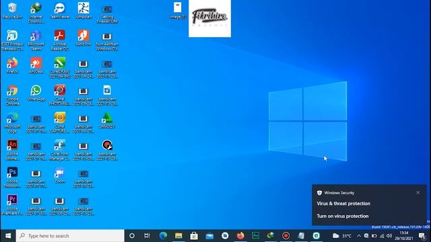Click the Windows Security notification title
Image resolution: width=431 pixels, height=242 pixels.
339,193
